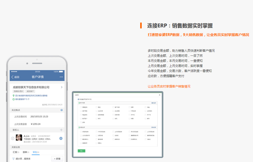This screenshot has width=253, height=162.
Task: Tap the 胡小芳，服务类 filter text
Action: (23, 159)
